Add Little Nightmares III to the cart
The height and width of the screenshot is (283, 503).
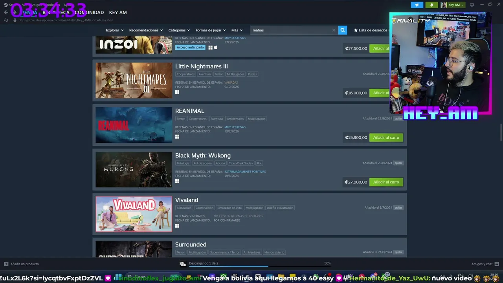point(380,93)
